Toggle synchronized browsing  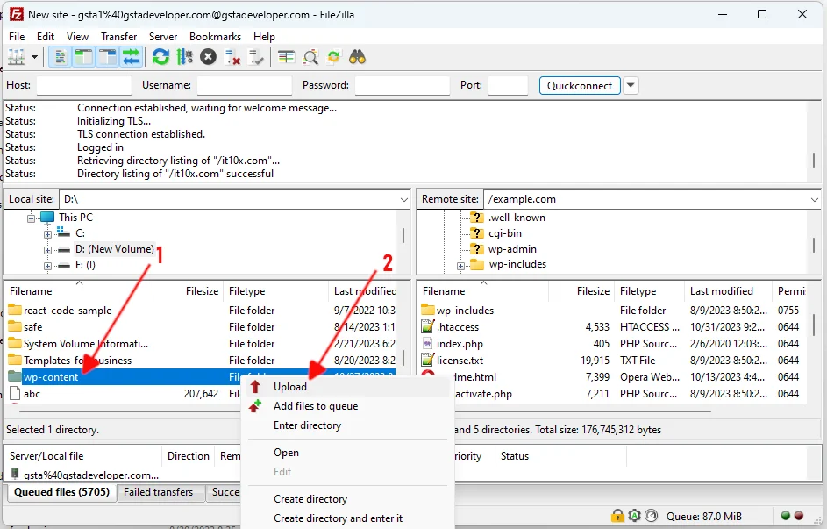tap(334, 57)
